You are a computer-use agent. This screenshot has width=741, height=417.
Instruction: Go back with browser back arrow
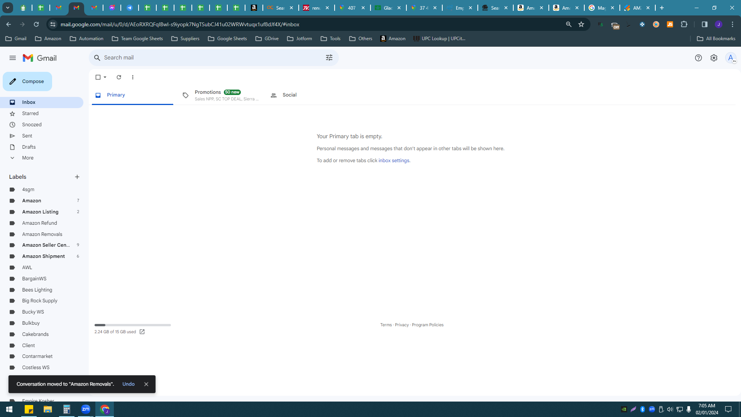(8, 24)
